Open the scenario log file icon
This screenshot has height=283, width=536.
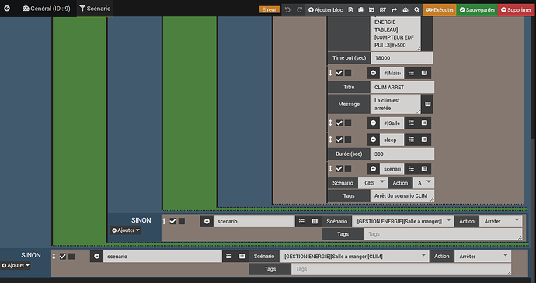(350, 10)
